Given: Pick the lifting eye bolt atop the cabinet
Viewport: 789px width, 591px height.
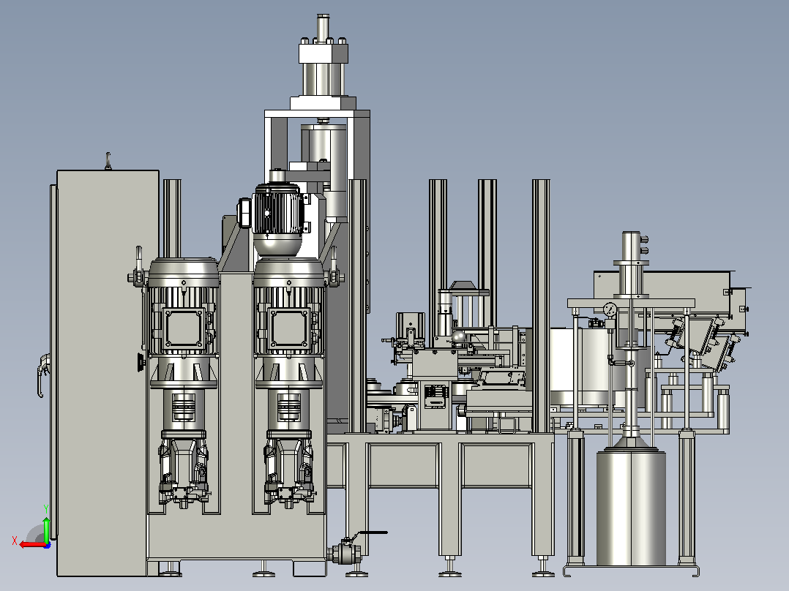Looking at the screenshot, I should [x=108, y=161].
